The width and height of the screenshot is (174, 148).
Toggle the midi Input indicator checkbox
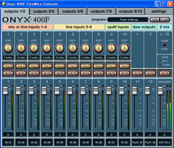click(160, 61)
